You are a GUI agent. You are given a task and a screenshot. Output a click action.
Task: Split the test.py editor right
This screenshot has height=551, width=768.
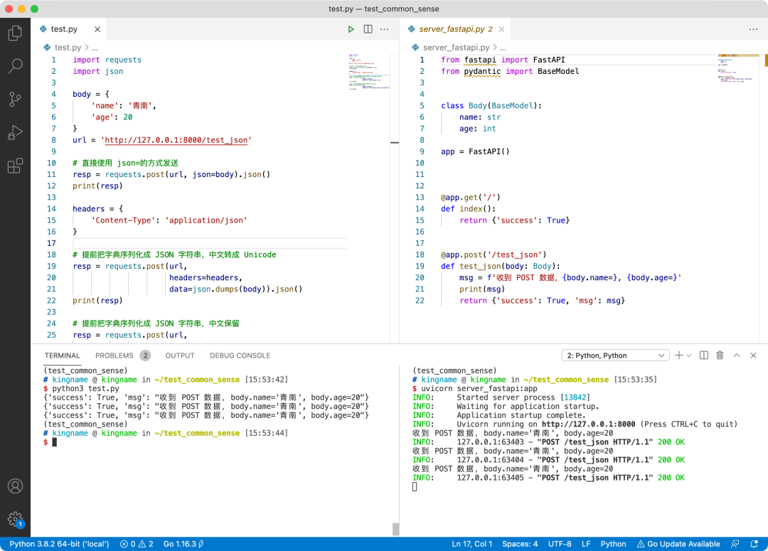(x=368, y=29)
